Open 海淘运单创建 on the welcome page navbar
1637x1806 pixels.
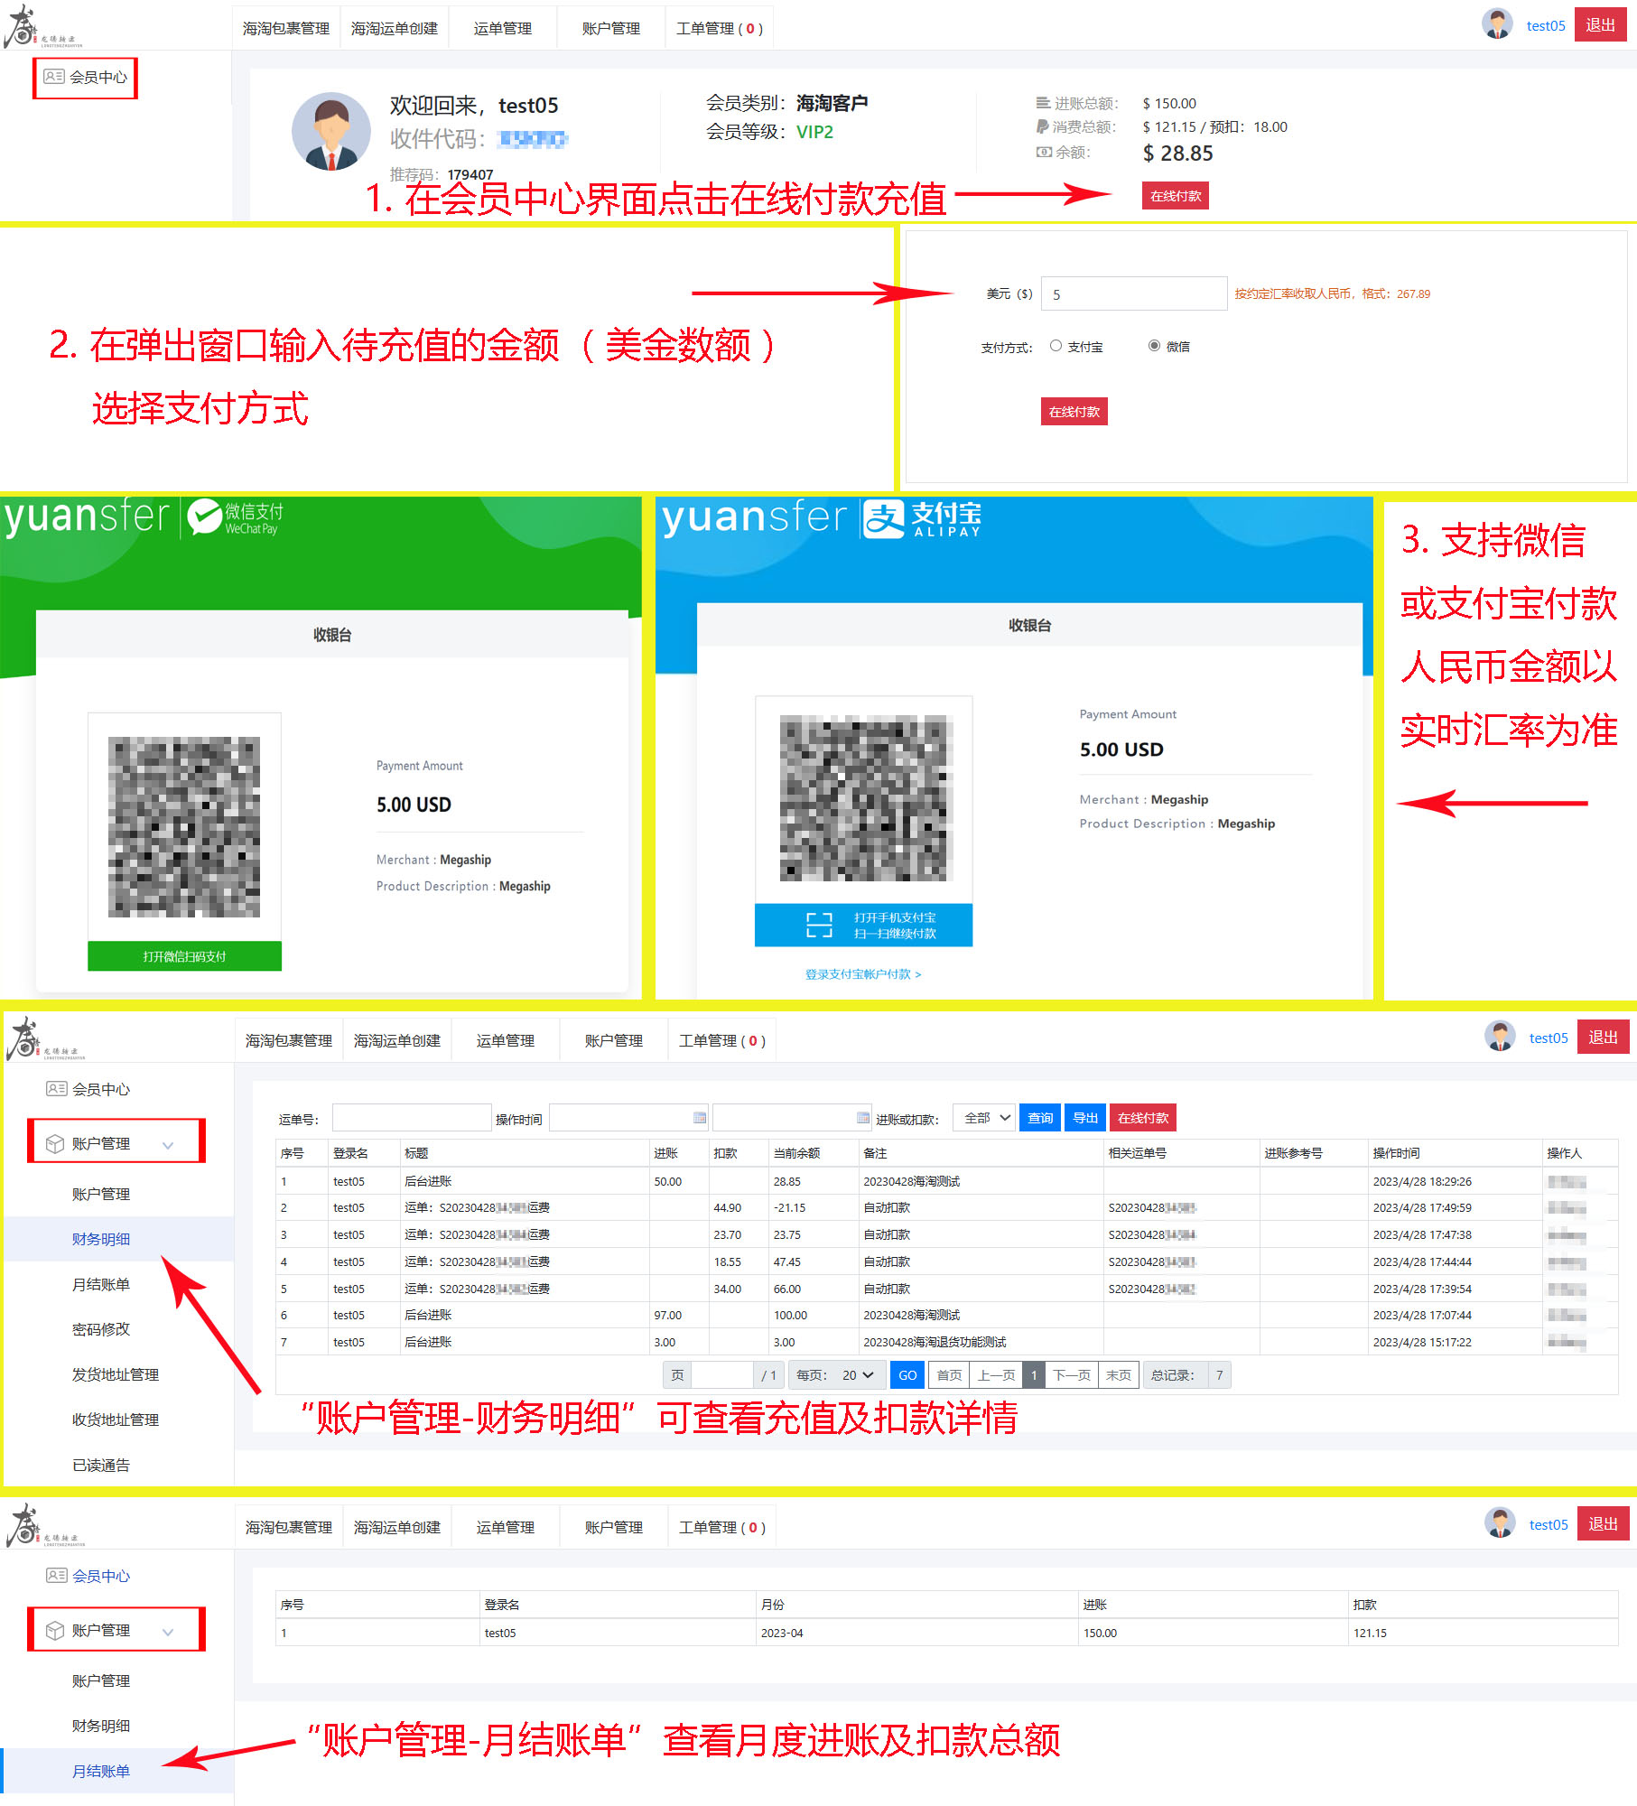395,28
